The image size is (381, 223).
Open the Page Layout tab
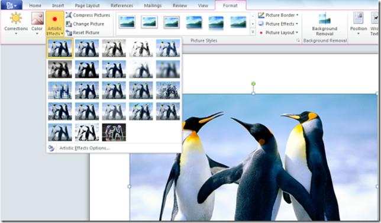point(87,5)
